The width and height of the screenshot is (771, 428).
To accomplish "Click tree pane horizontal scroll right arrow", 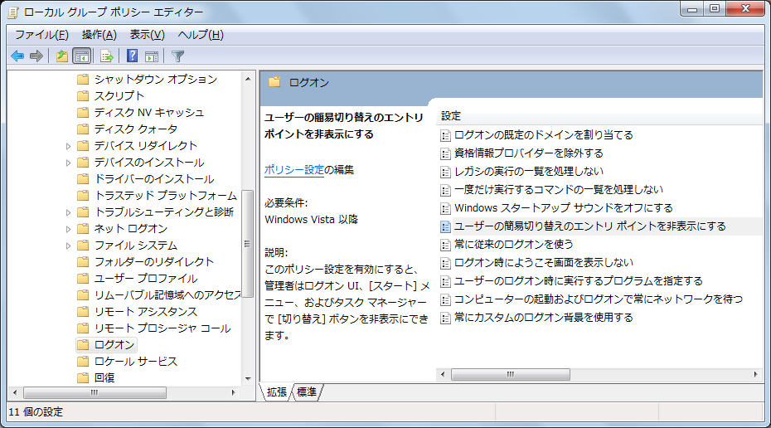I will [233, 392].
